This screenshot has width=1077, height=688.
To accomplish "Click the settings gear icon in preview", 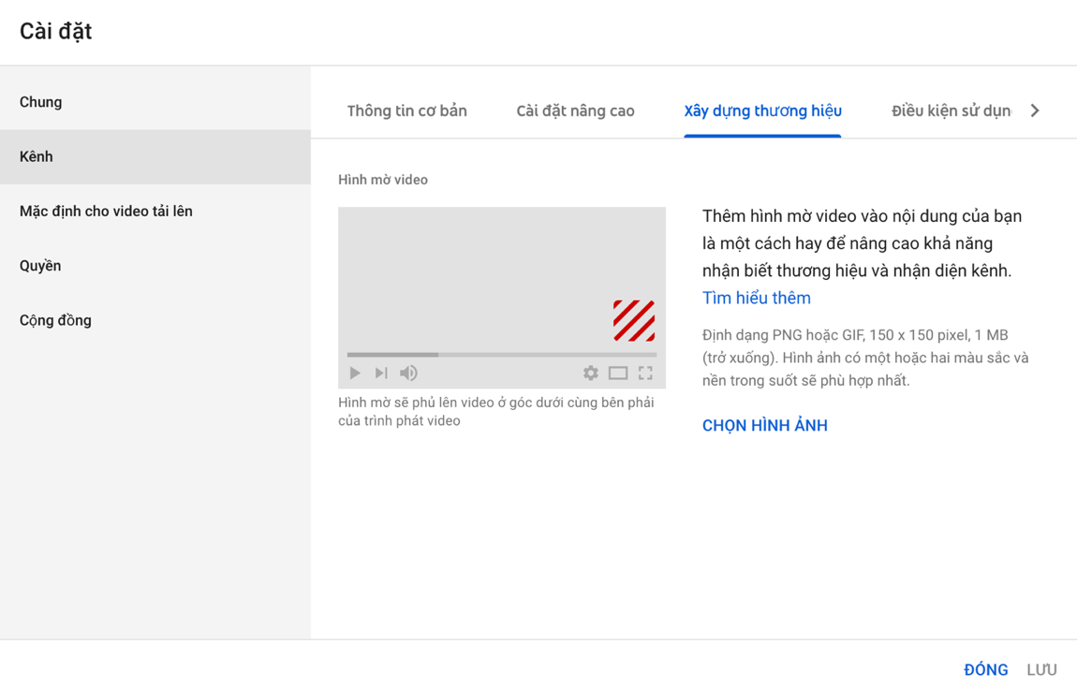I will pos(590,373).
